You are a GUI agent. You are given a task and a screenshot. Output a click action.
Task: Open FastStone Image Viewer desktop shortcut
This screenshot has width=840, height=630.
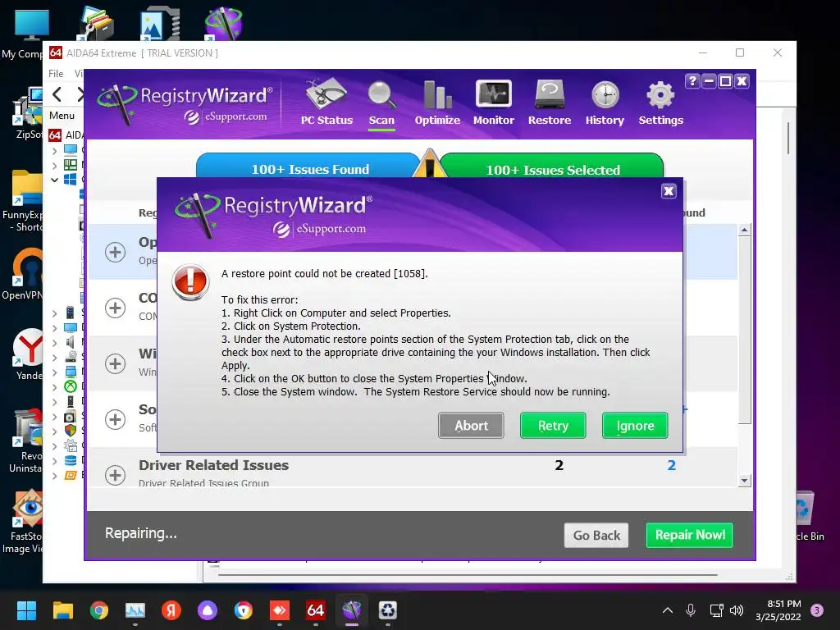tap(24, 521)
